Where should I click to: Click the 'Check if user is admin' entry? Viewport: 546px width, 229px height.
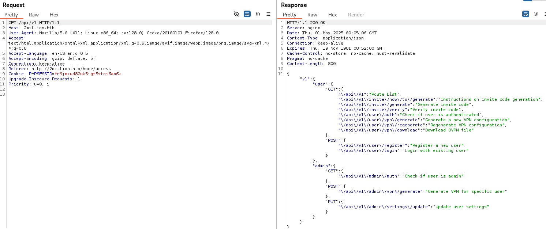401,176
